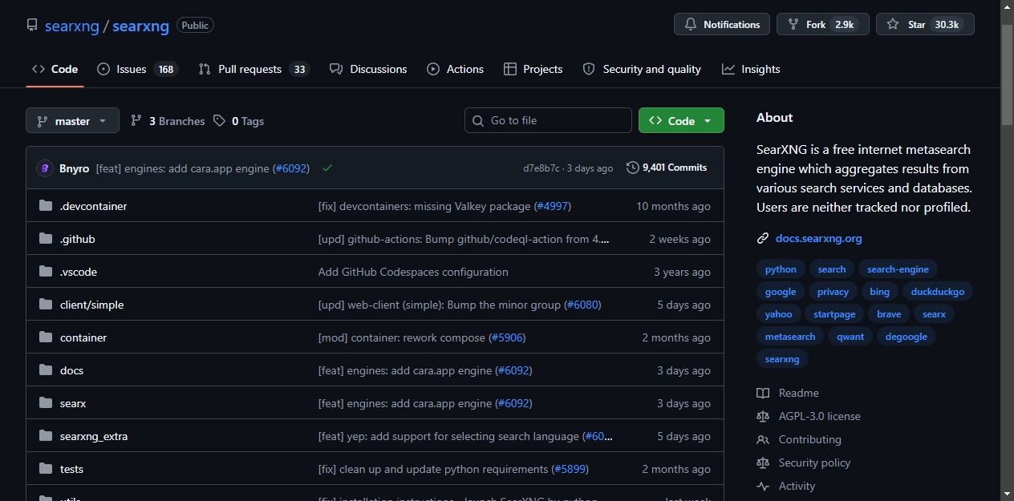1014x501 pixels.
Task: Click the search-engine topic tag
Action: point(898,269)
